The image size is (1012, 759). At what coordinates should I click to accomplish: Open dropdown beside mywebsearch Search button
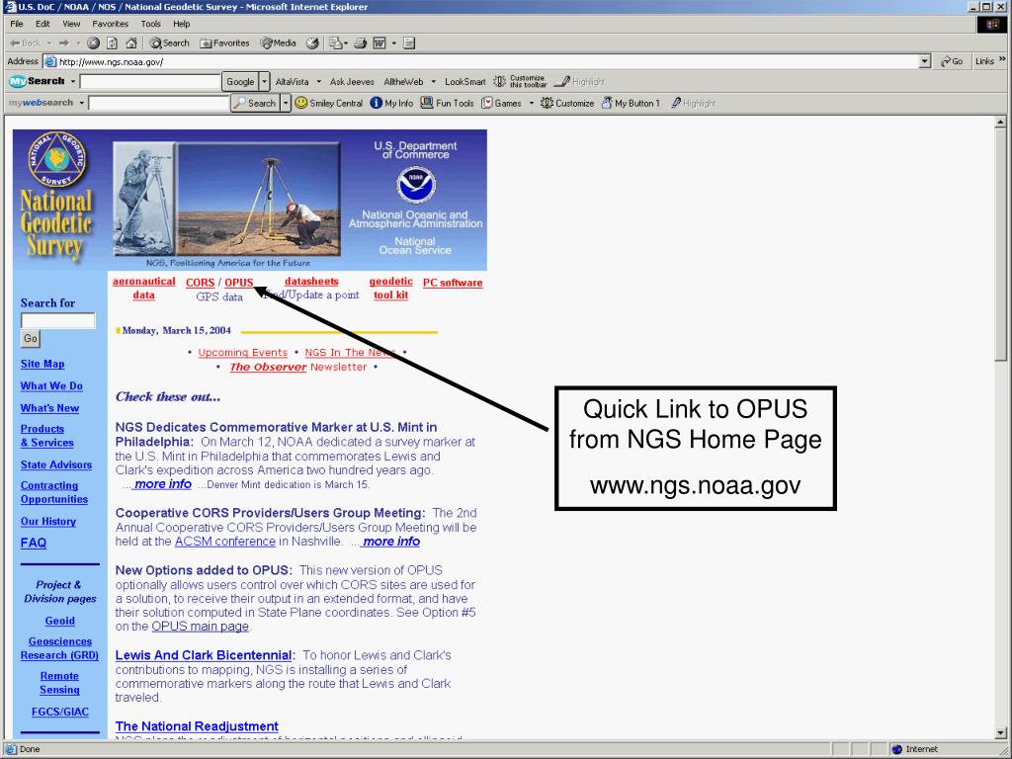click(x=286, y=103)
